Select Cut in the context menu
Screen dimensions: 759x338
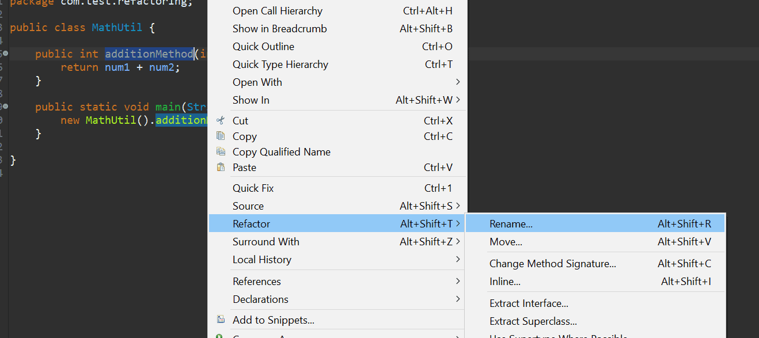tap(337, 121)
